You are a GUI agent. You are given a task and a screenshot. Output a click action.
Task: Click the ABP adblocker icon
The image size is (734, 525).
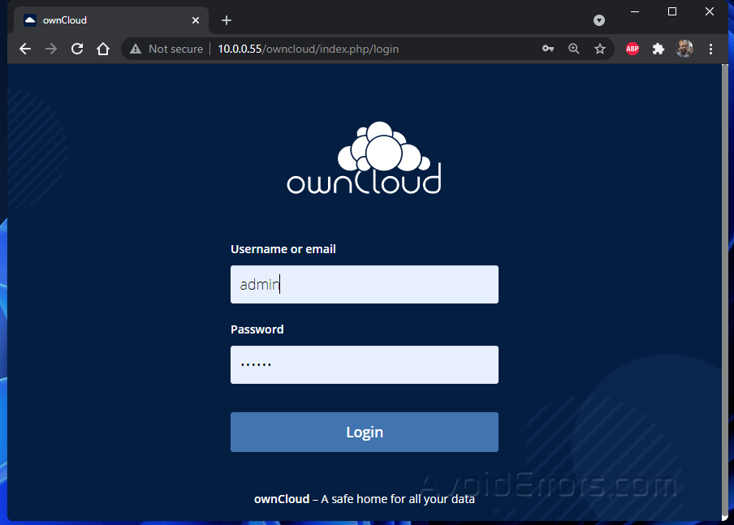(633, 49)
